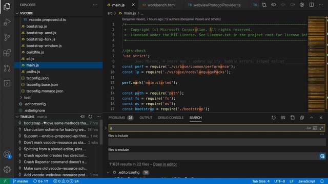
Task: Refresh the search results
Action: [x=274, y=118]
